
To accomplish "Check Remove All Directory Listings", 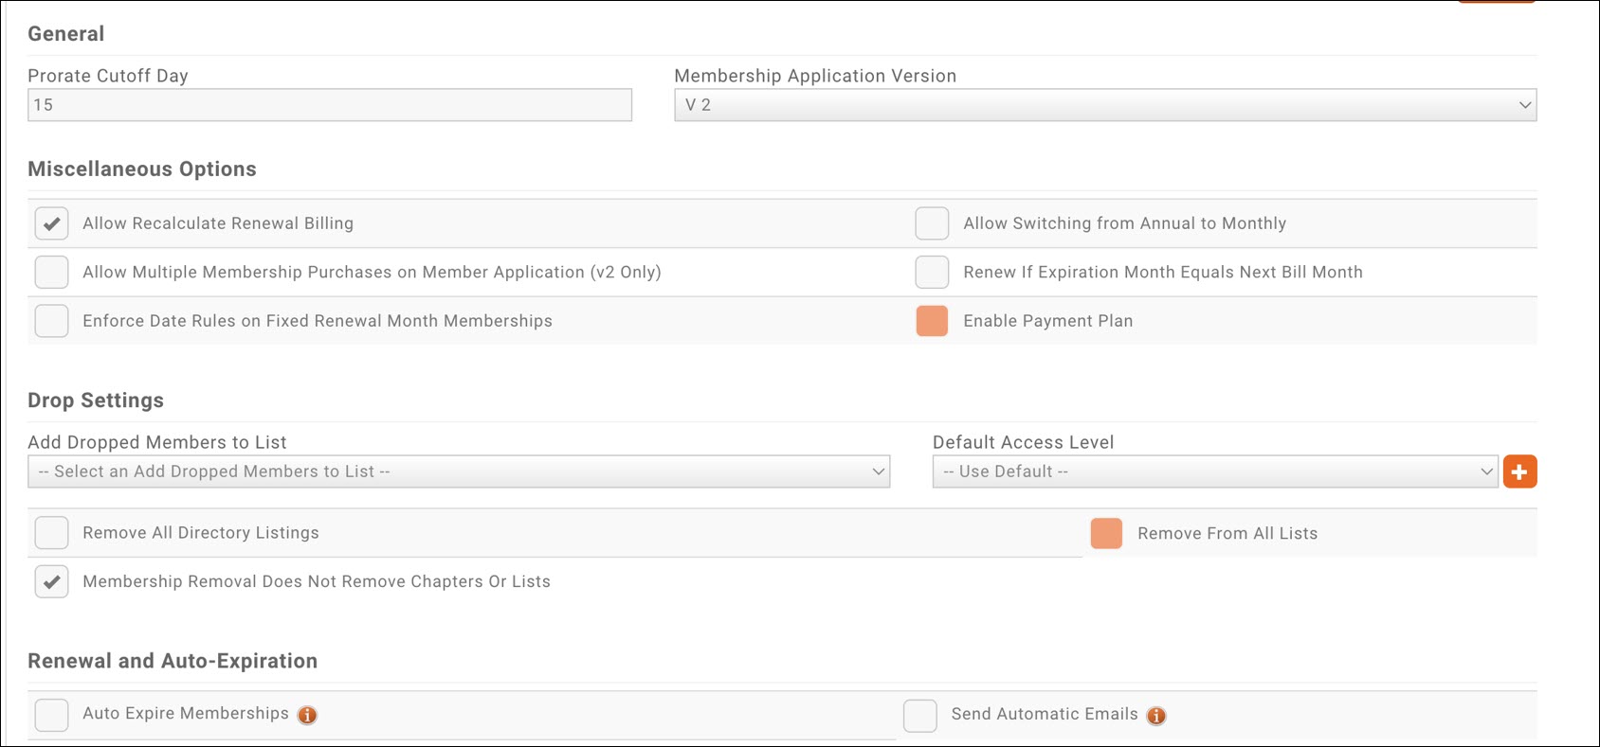I will 52,533.
